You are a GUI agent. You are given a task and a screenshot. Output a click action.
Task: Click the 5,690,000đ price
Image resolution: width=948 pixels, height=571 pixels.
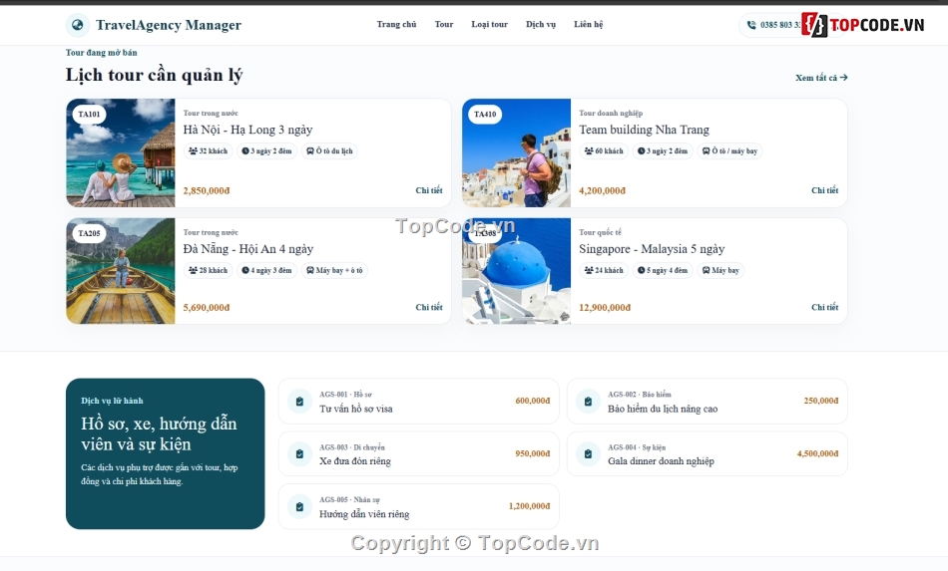[207, 308]
